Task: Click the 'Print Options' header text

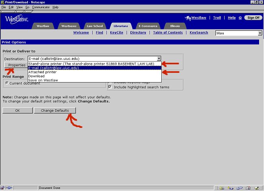Action: tap(14, 42)
